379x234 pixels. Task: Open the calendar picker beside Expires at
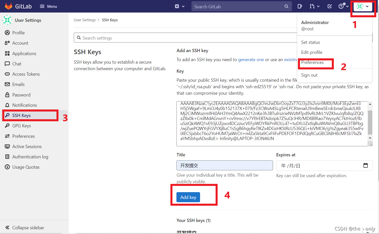pyautogui.click(x=366, y=166)
